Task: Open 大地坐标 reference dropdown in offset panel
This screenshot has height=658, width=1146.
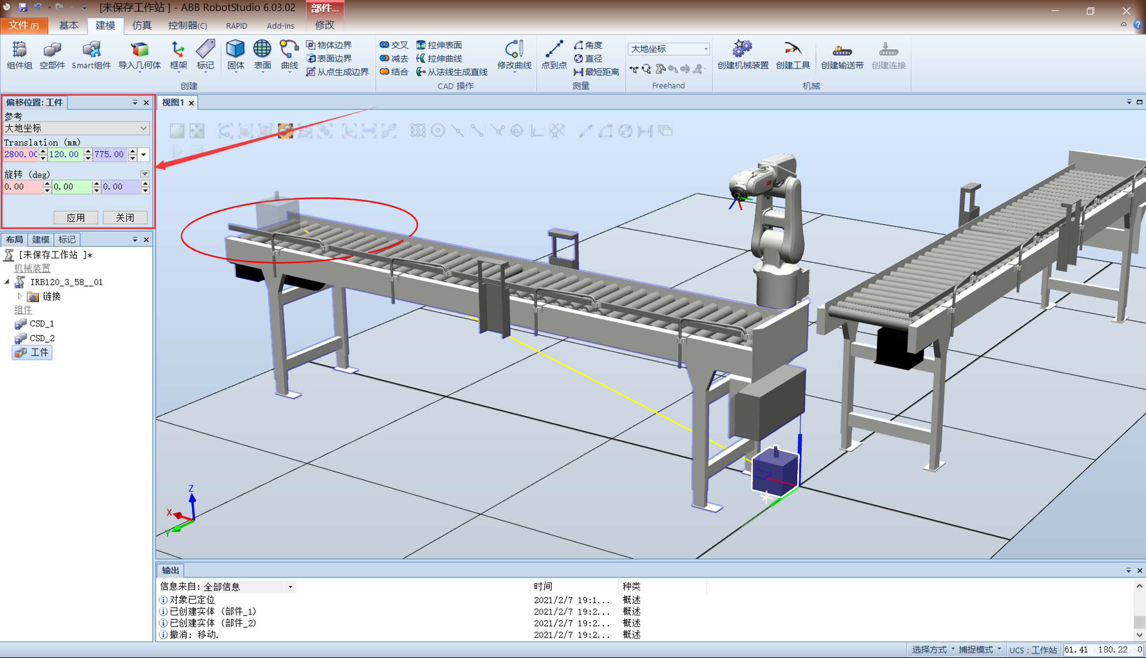Action: tap(143, 128)
